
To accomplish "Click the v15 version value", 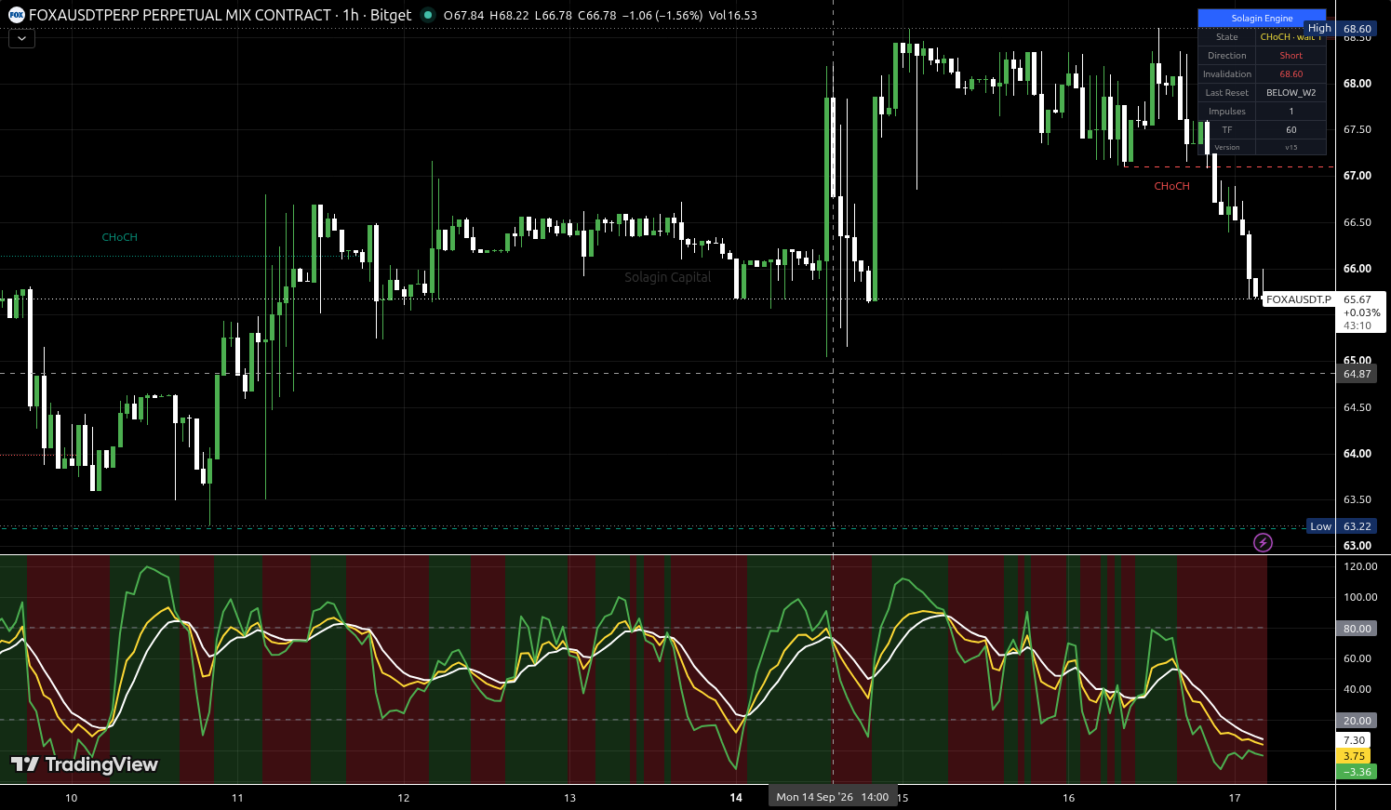I will point(1291,147).
